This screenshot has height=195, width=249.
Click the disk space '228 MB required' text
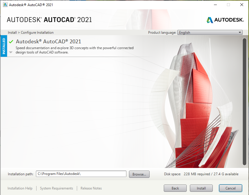(x=197, y=174)
